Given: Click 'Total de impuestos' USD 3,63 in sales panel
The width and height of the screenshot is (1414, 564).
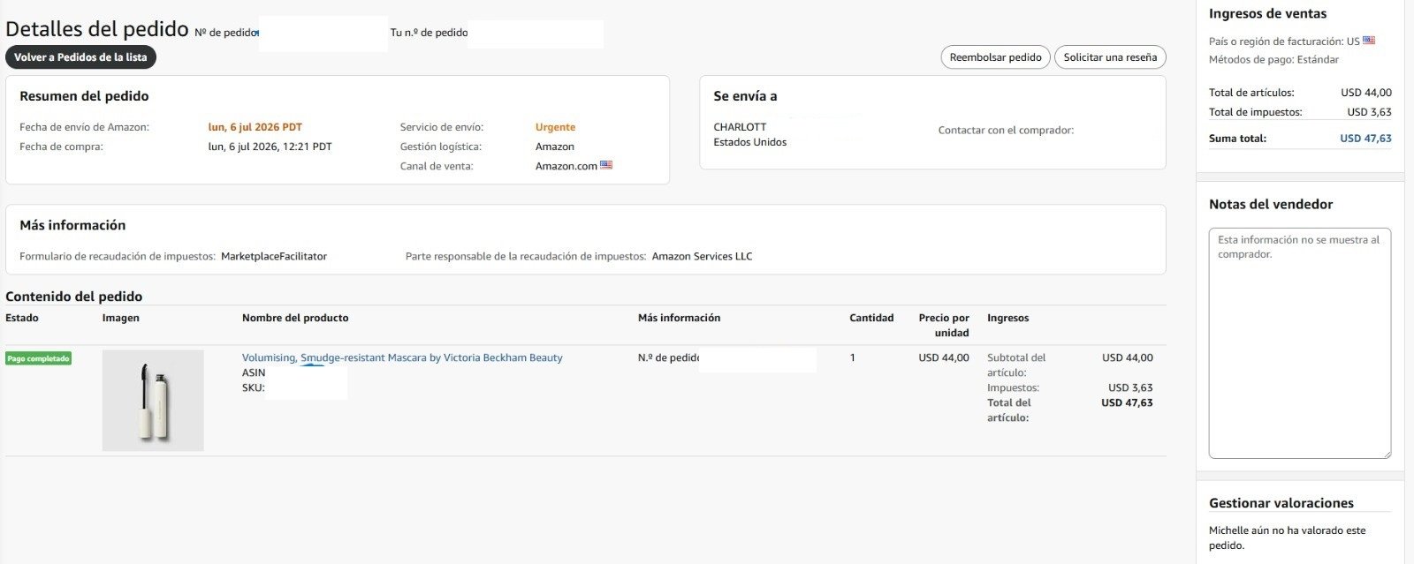Looking at the screenshot, I should pyautogui.click(x=1369, y=112).
